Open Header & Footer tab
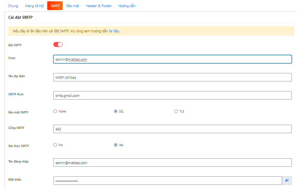 click(x=99, y=6)
